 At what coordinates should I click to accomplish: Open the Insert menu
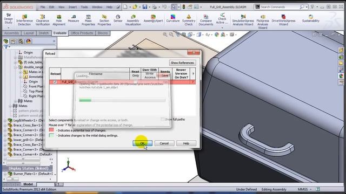72,7
